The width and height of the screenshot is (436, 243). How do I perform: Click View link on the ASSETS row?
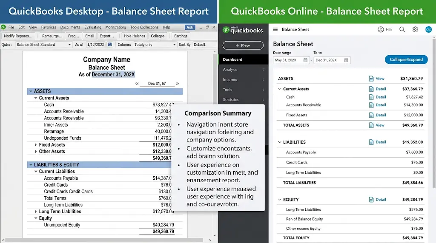(380, 79)
